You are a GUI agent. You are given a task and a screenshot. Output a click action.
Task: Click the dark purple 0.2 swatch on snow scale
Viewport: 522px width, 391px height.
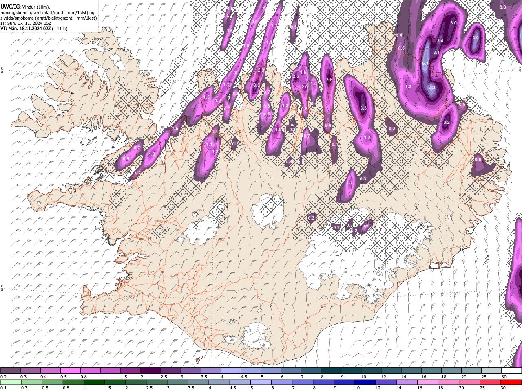[x=10, y=371]
